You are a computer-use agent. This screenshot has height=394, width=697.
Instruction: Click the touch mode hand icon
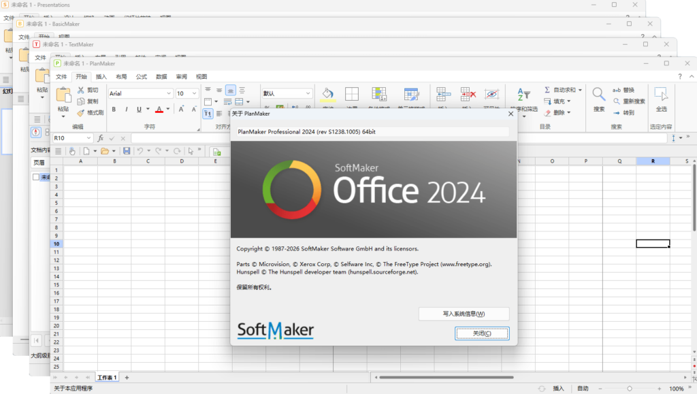coord(72,151)
